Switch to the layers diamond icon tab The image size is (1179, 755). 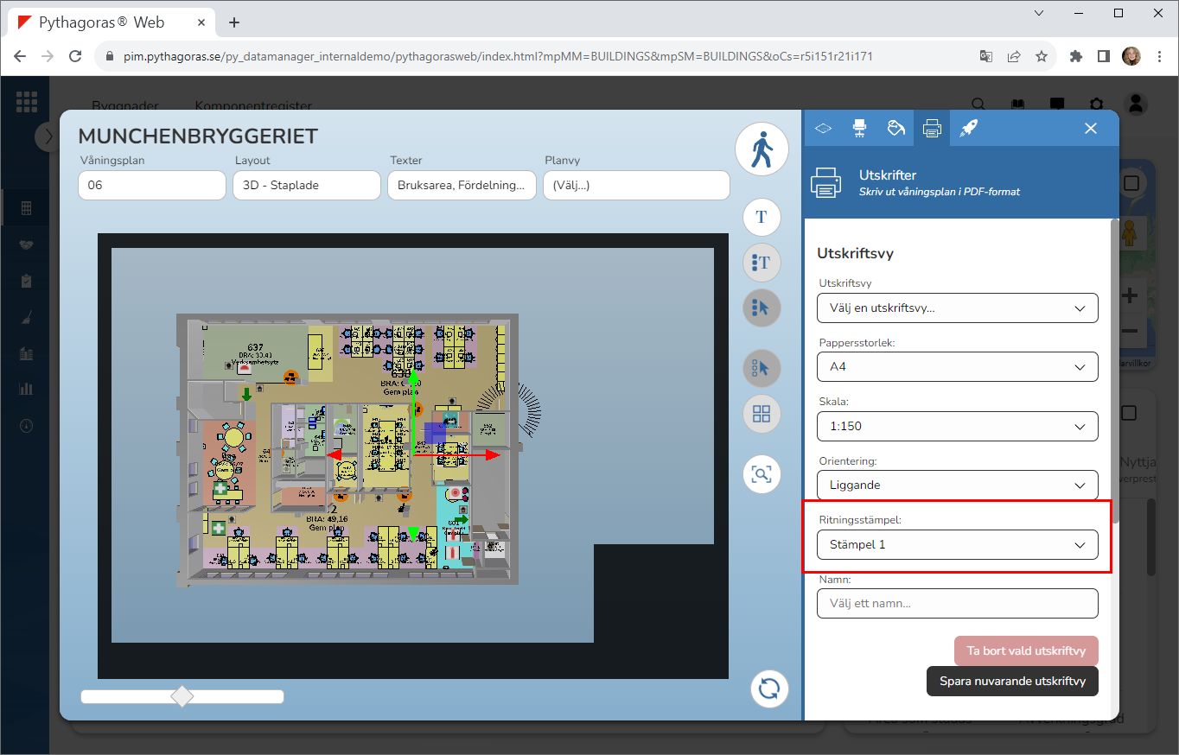pos(823,128)
